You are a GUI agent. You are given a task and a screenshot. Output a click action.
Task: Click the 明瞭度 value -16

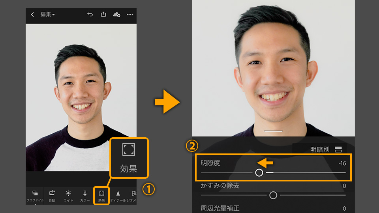pyautogui.click(x=342, y=163)
